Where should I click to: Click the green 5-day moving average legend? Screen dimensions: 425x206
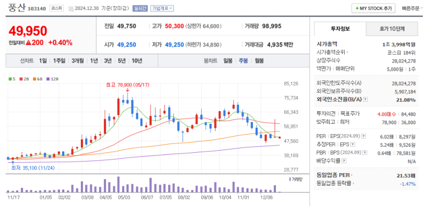[12, 79]
